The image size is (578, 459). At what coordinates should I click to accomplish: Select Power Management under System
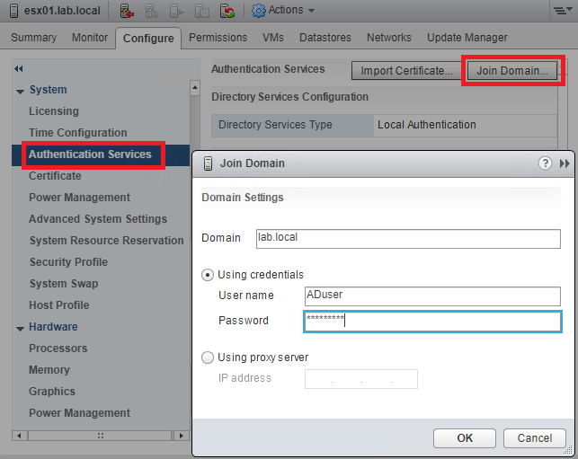point(80,198)
